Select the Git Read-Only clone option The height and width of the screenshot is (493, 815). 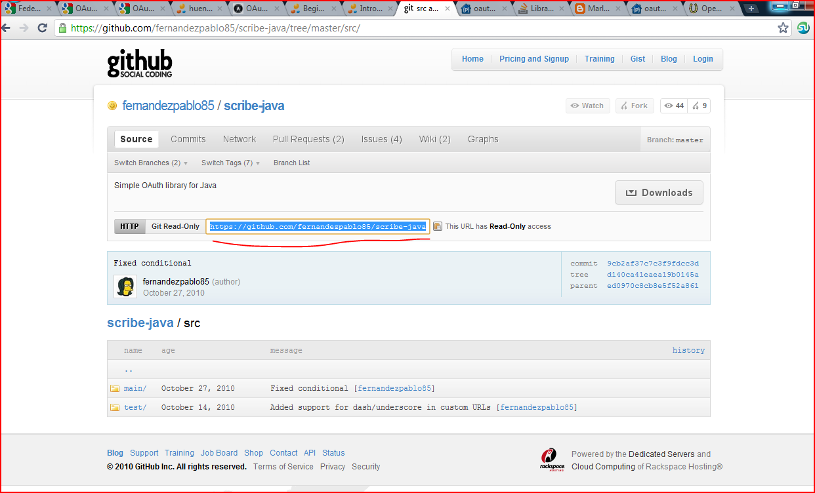click(x=175, y=226)
